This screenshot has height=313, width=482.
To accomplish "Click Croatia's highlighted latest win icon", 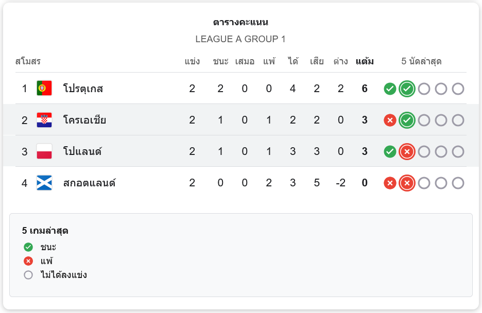I will coord(407,120).
